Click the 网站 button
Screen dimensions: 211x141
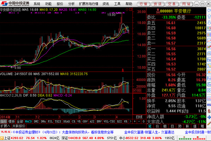(x=186, y=4)
